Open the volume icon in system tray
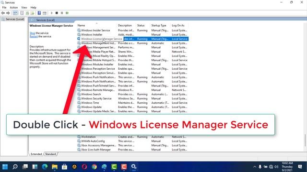This screenshot has height=172, width=307. tap(276, 167)
